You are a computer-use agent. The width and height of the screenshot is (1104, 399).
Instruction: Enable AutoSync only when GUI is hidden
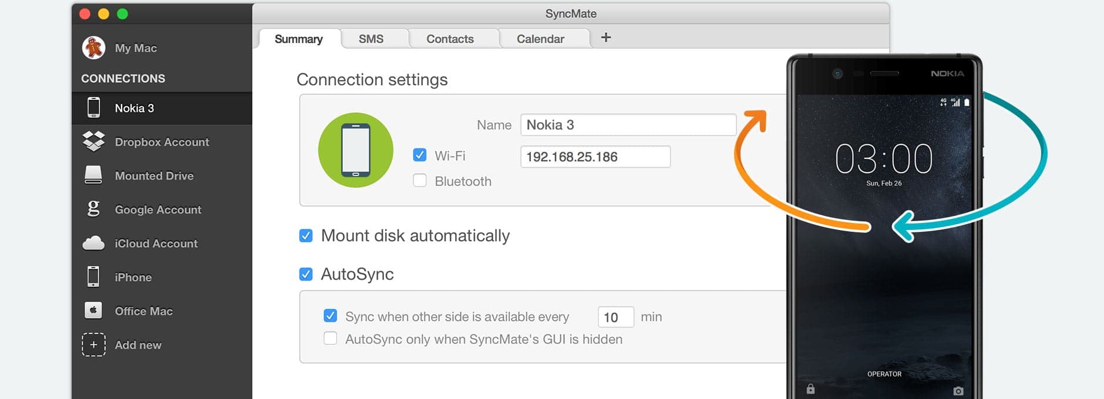[331, 339]
